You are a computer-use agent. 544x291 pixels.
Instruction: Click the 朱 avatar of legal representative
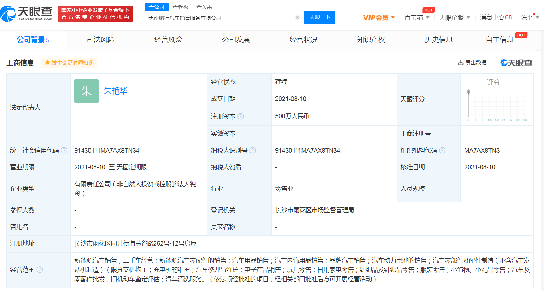pyautogui.click(x=86, y=91)
